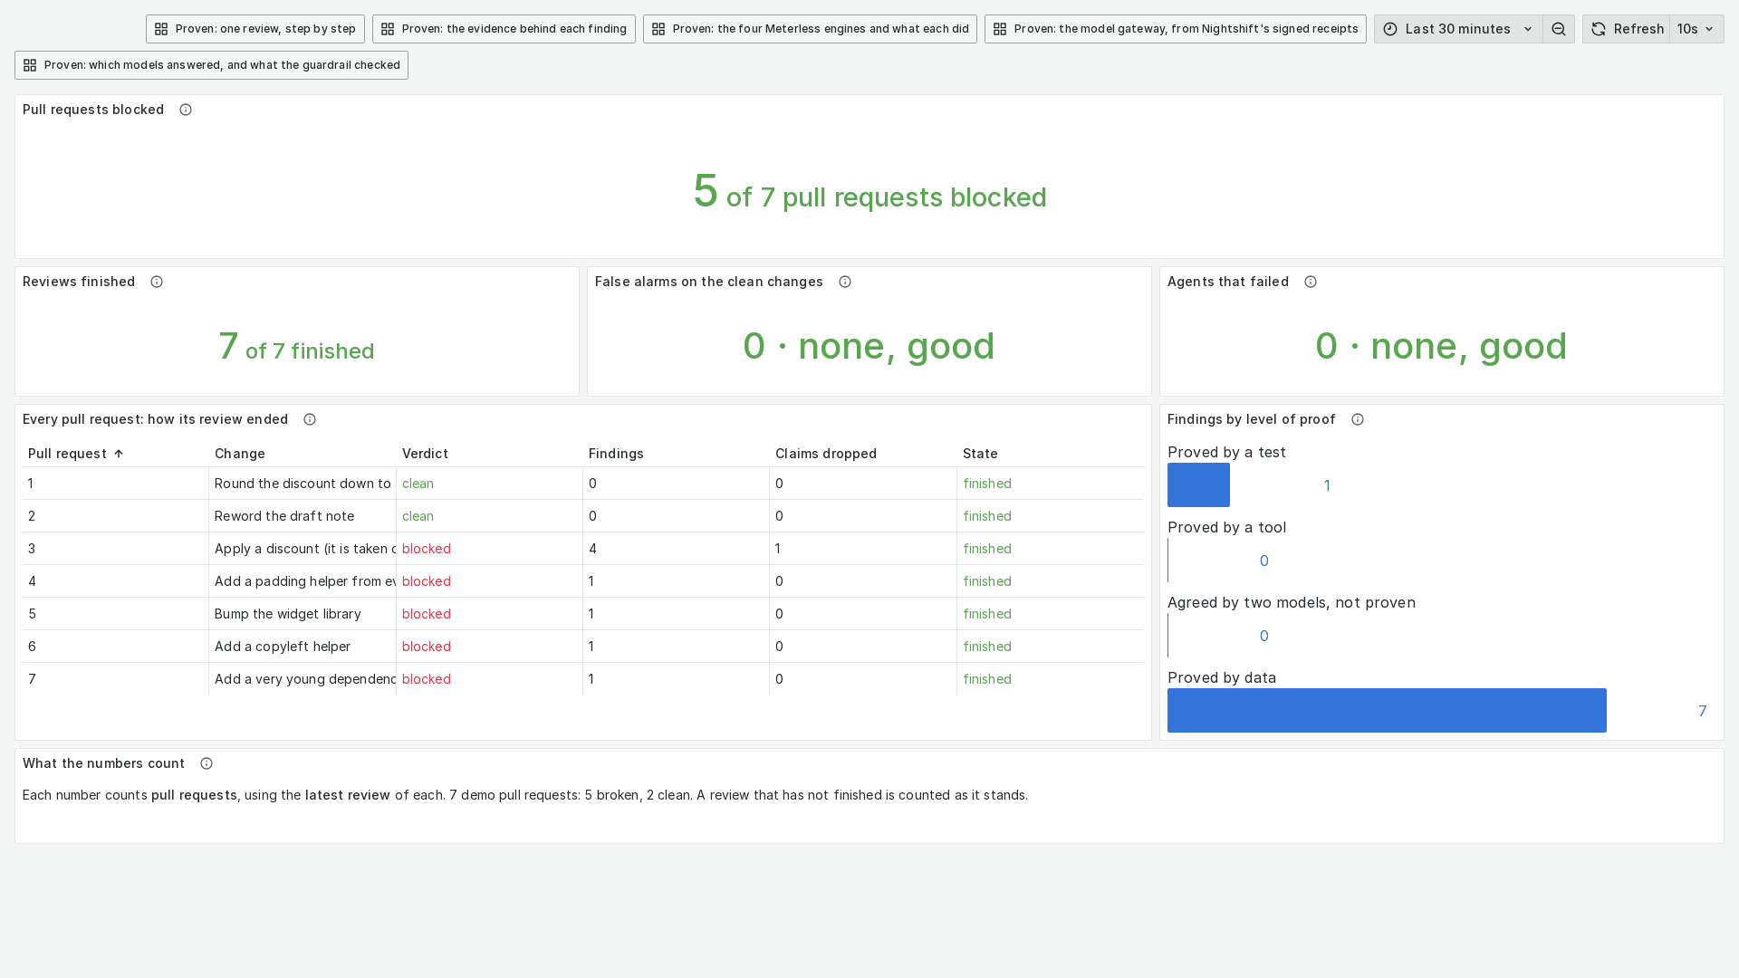Click the Reviews finished panel title

pyautogui.click(x=79, y=282)
